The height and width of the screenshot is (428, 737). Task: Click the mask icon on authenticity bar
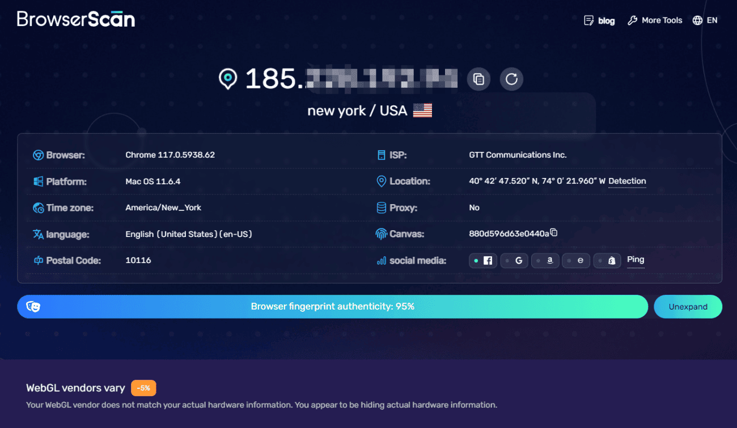pyautogui.click(x=35, y=307)
